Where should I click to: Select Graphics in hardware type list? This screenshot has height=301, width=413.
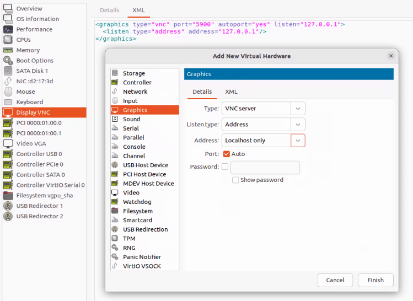click(145, 110)
